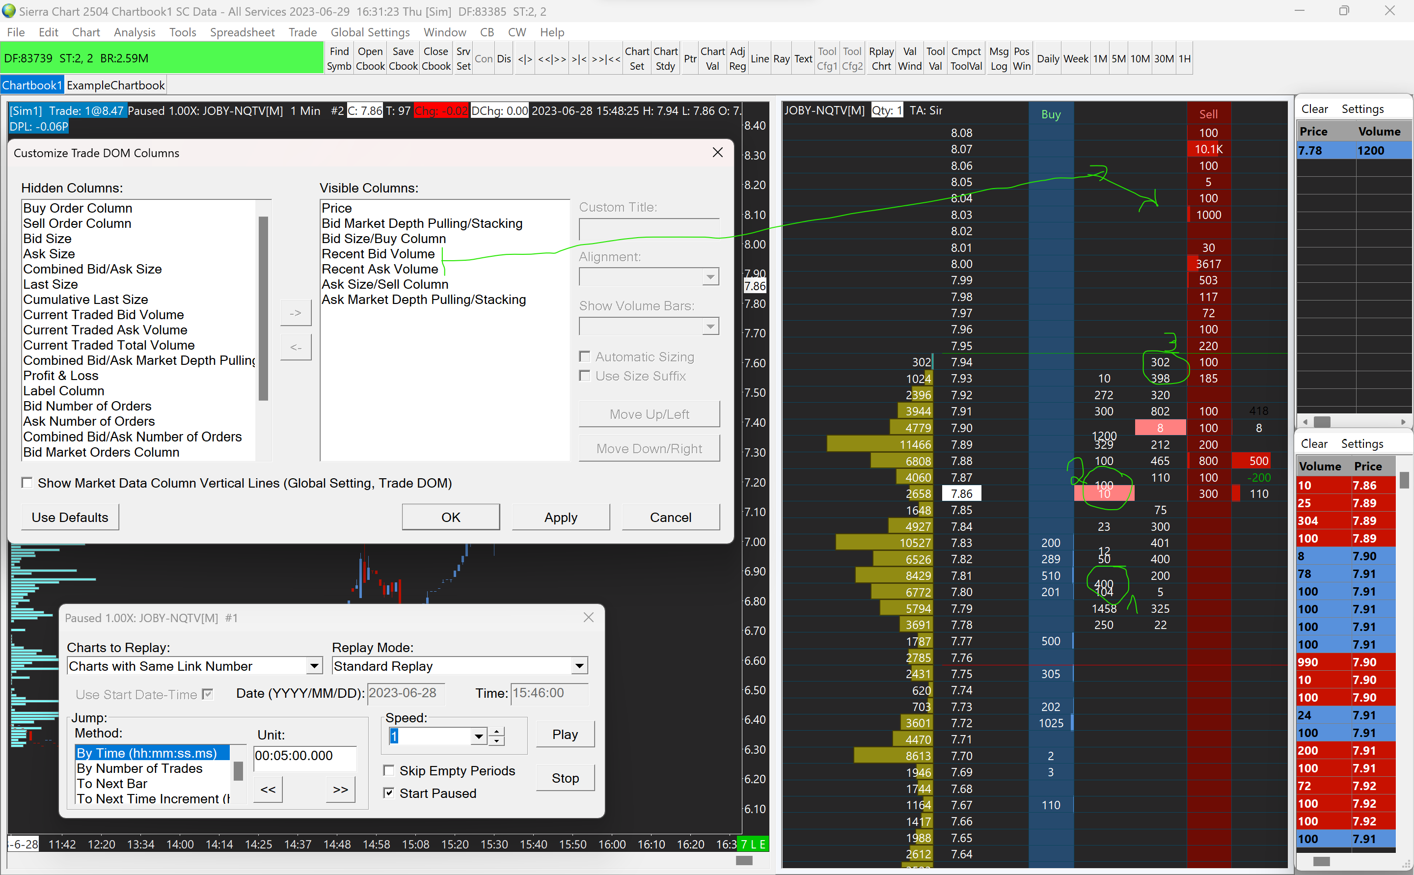The image size is (1414, 875).
Task: Open the Global Settings menu
Action: click(x=370, y=32)
